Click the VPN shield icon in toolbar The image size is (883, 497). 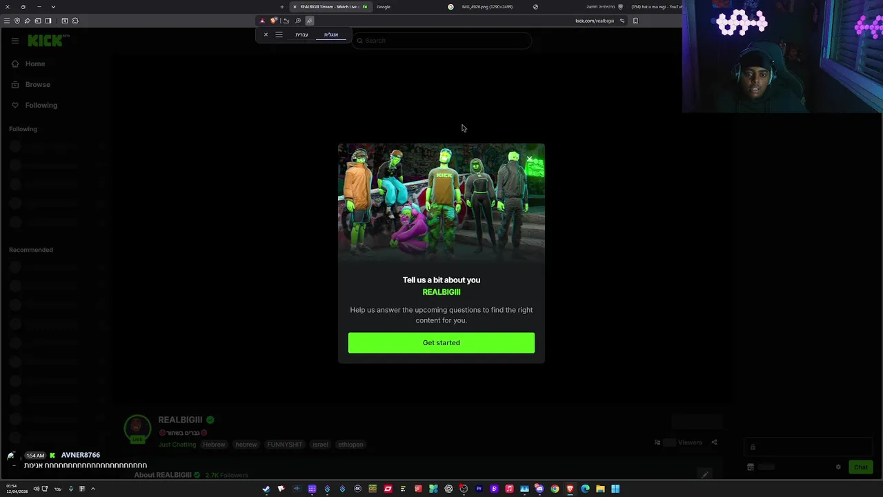coord(17,21)
